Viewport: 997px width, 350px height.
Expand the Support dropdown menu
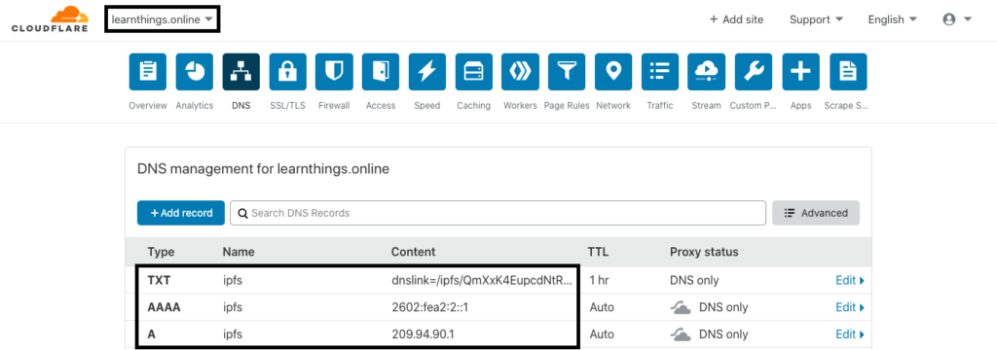pyautogui.click(x=816, y=19)
